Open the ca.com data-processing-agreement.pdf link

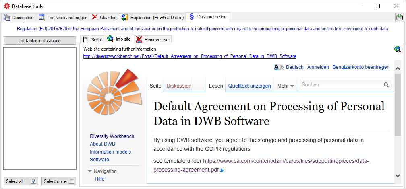(261, 165)
